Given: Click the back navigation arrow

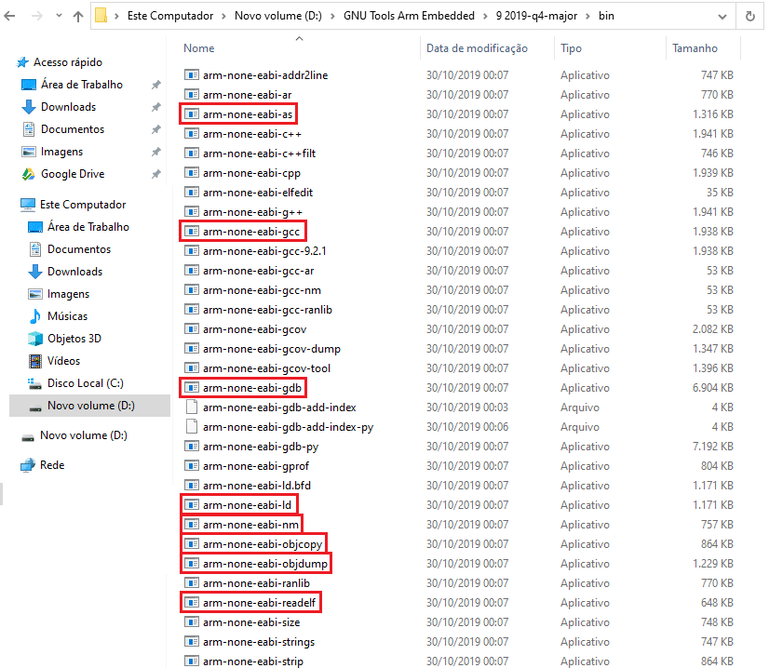Looking at the screenshot, I should point(12,15).
